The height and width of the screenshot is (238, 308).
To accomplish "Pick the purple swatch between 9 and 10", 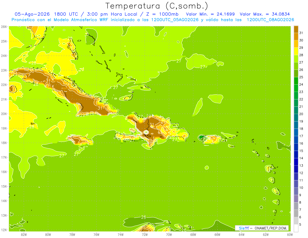I will [x=296, y=191].
